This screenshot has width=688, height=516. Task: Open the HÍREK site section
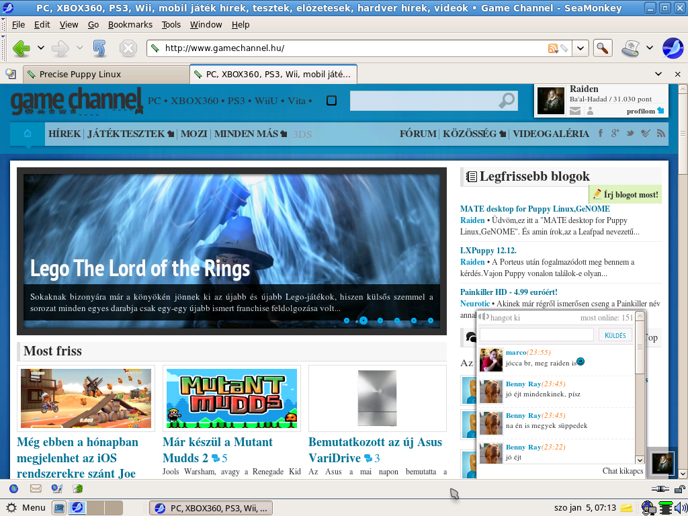(64, 134)
